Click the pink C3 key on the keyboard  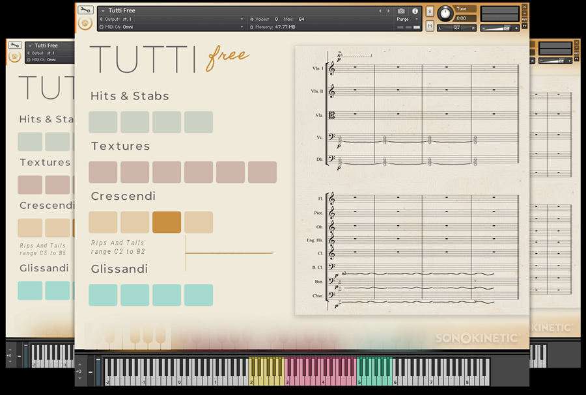pos(288,379)
